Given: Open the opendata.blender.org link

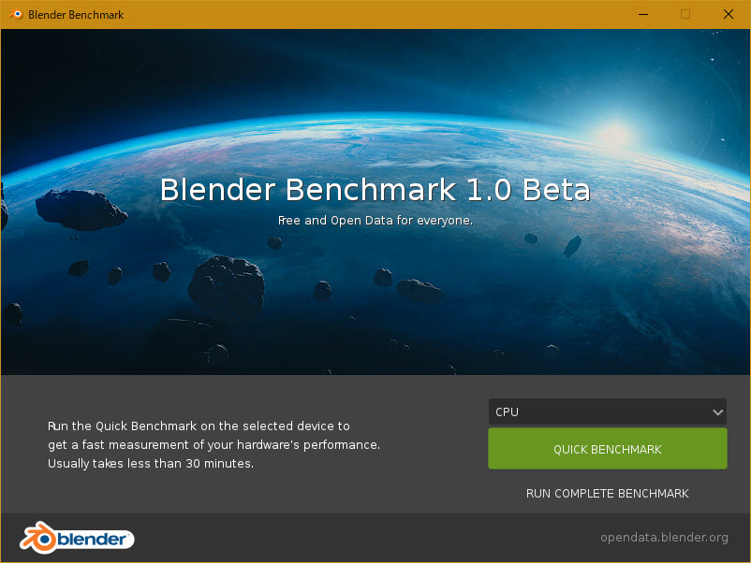Looking at the screenshot, I should [x=664, y=538].
